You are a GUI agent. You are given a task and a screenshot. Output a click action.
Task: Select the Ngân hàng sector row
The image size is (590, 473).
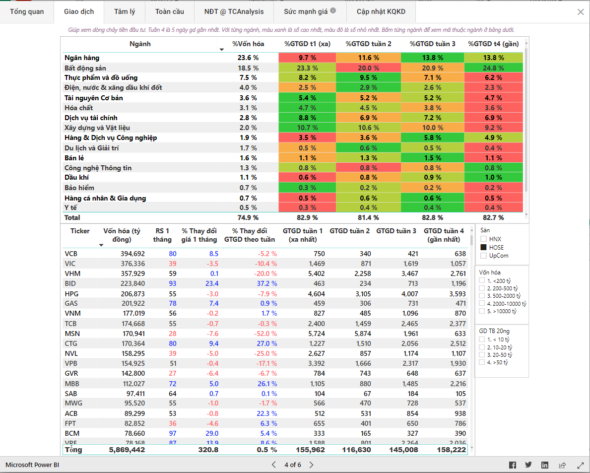pyautogui.click(x=82, y=58)
